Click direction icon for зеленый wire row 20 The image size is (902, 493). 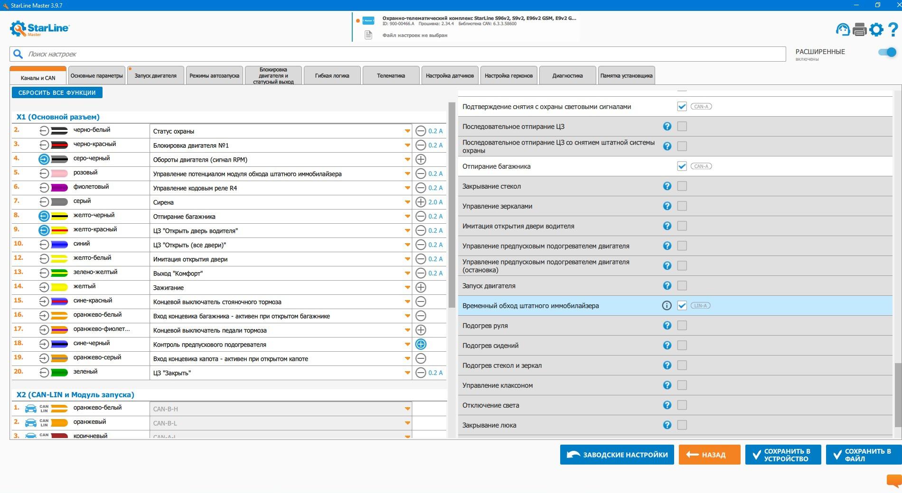44,373
